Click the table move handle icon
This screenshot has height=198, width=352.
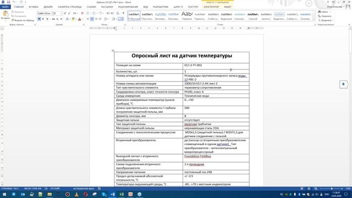pos(113,51)
